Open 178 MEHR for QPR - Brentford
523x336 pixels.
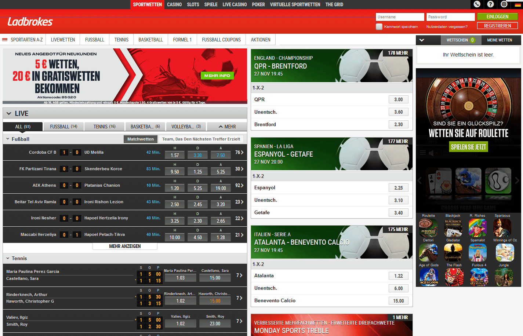[397, 53]
